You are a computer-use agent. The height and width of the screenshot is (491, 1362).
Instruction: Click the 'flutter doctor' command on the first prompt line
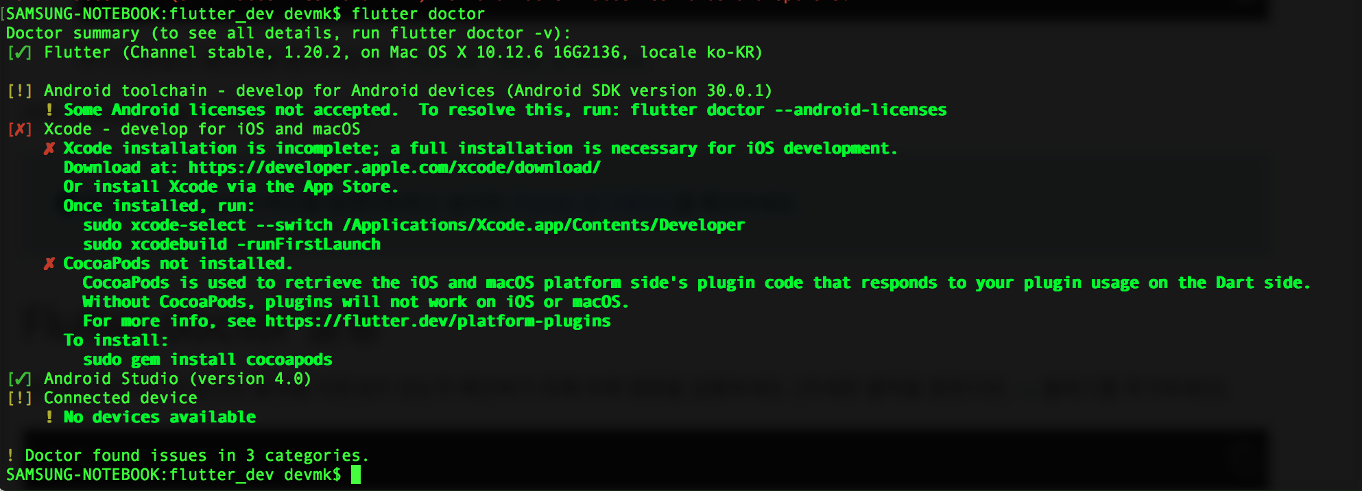[x=418, y=14]
